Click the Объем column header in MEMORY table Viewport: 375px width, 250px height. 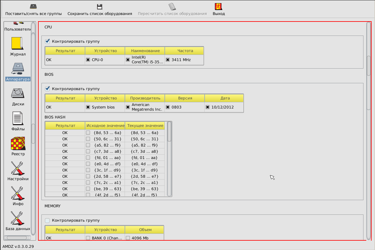coord(145,229)
